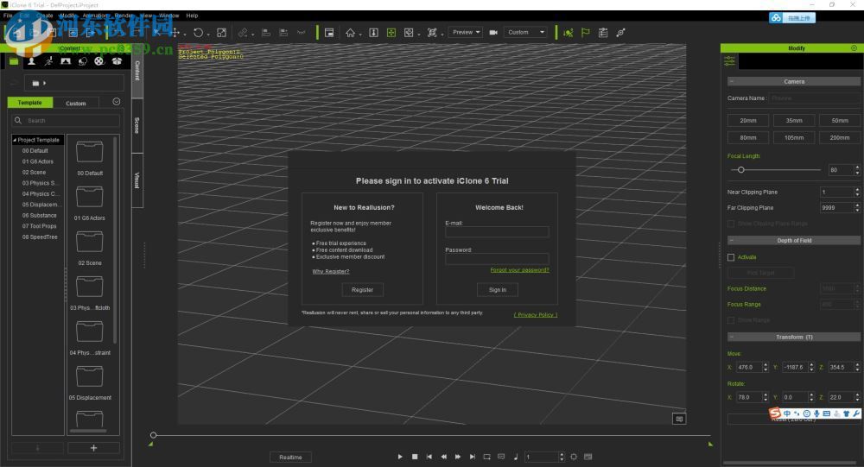Screen dimensions: 864x467
Task: Collapse the Project Template tree node
Action: click(15, 140)
